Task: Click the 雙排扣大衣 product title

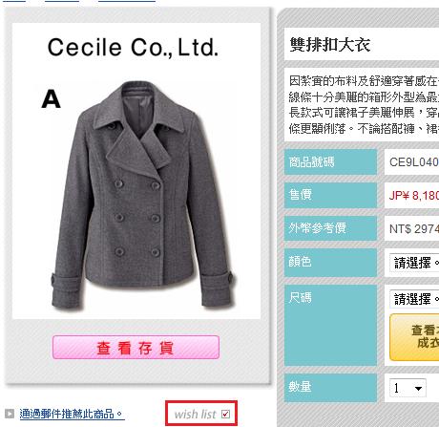Action: point(330,45)
